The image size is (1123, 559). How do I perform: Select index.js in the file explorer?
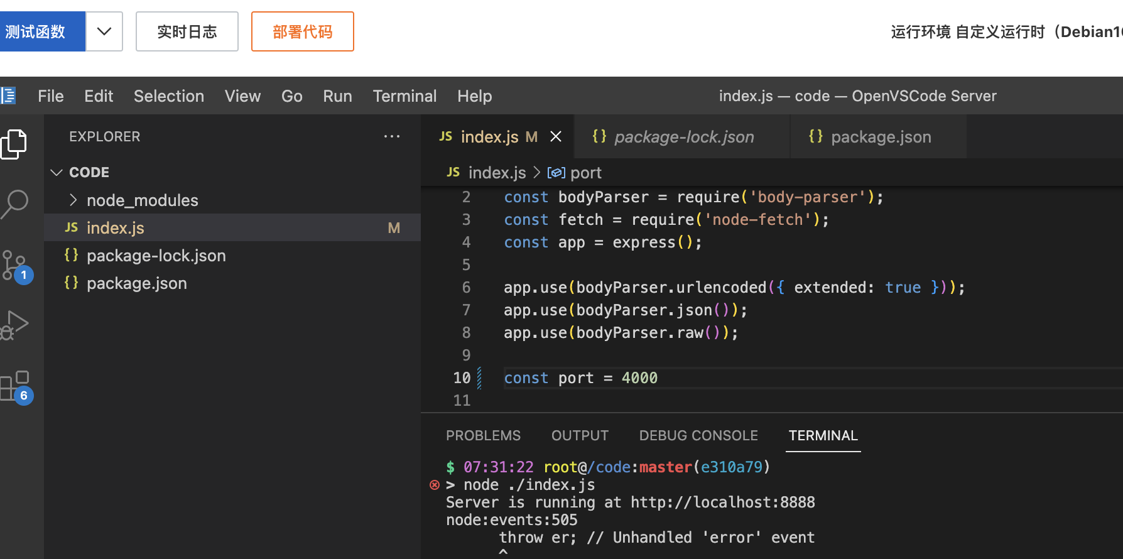point(232,227)
